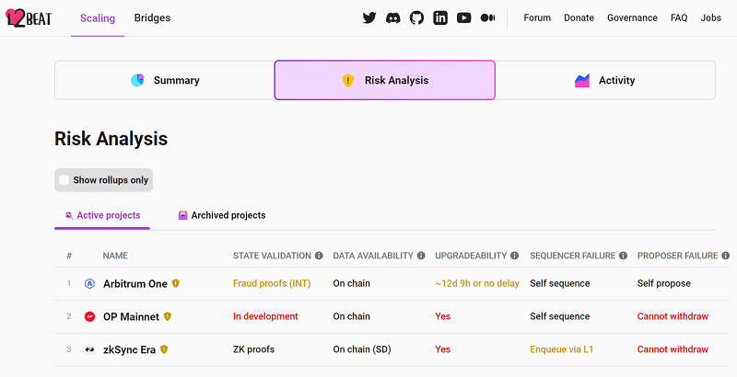This screenshot has width=737, height=377.
Task: Enable Show rollups only checkbox
Action: pos(64,180)
